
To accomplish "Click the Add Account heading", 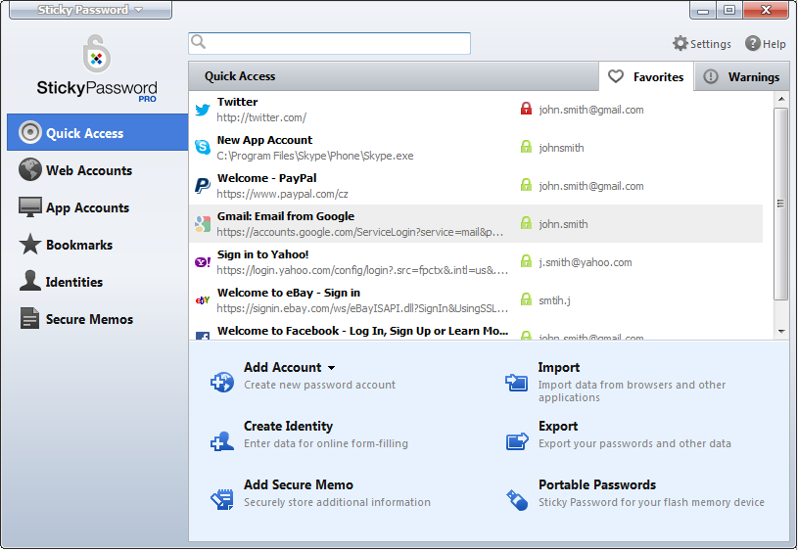I will pyautogui.click(x=282, y=367).
